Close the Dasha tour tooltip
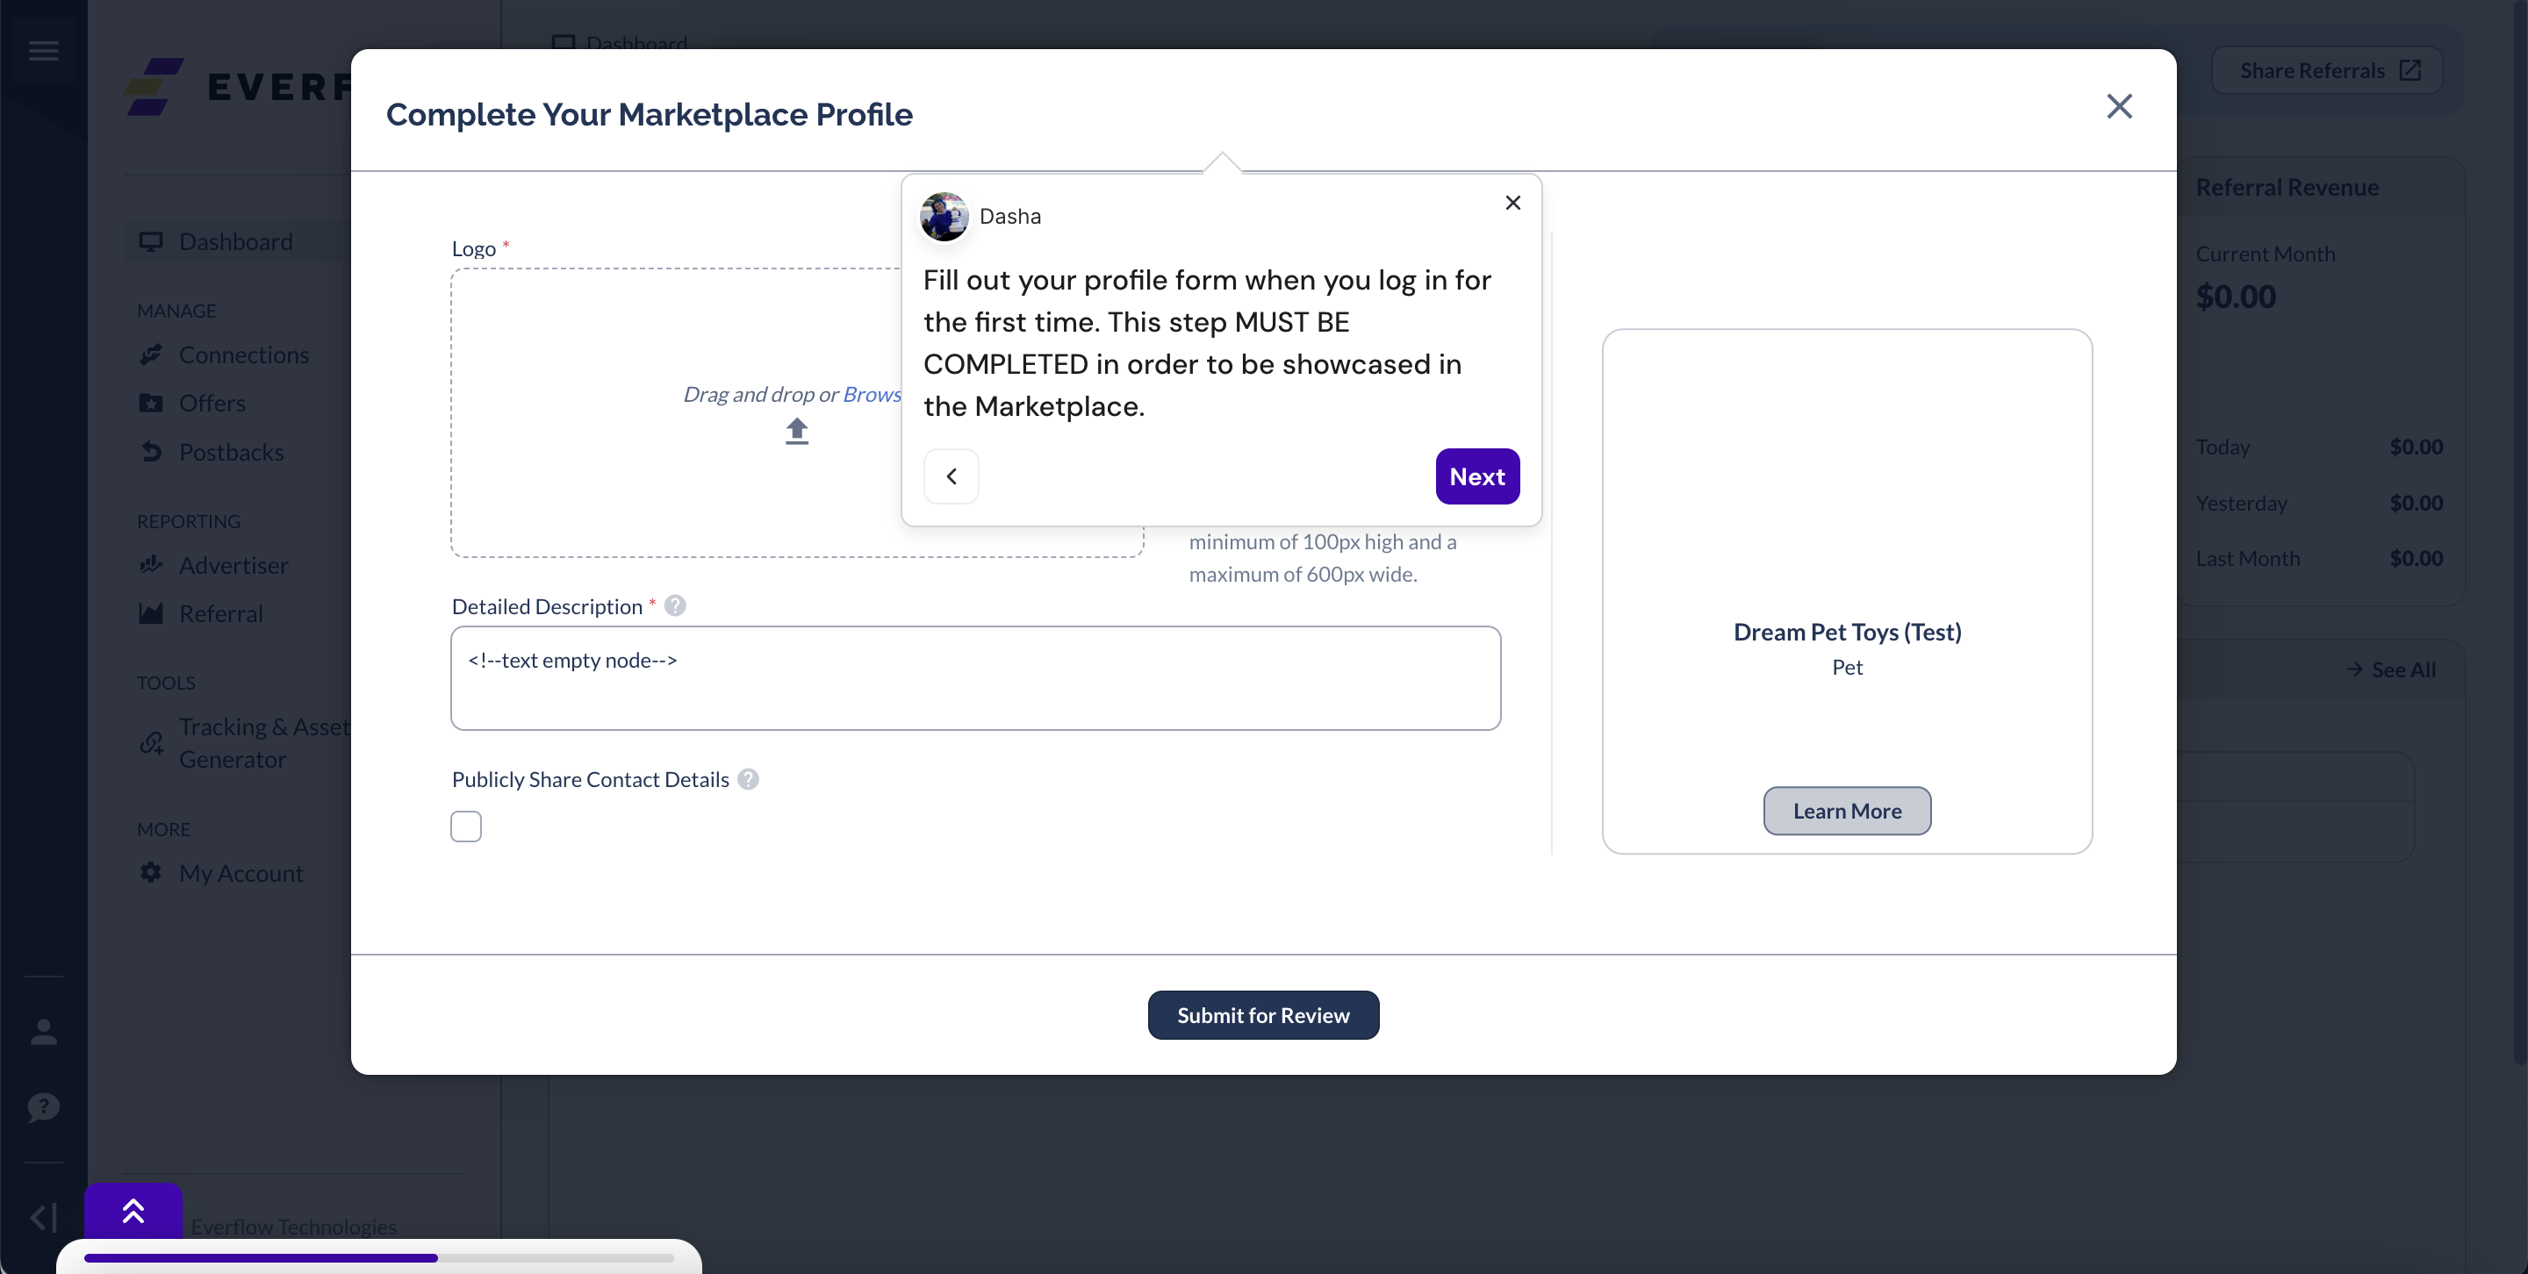 tap(1512, 202)
